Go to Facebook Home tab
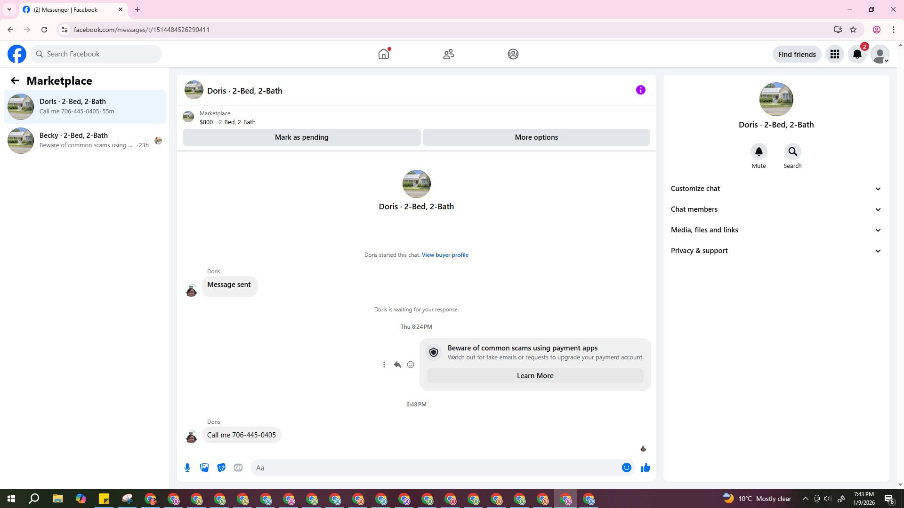Image resolution: width=904 pixels, height=508 pixels. click(384, 54)
